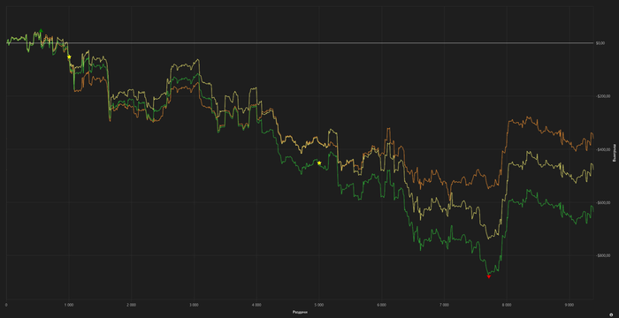
Task: Click the Раздачи x-axis title
Action: coord(300,312)
